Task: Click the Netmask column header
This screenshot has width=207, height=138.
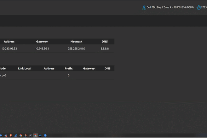Action: click(76, 42)
